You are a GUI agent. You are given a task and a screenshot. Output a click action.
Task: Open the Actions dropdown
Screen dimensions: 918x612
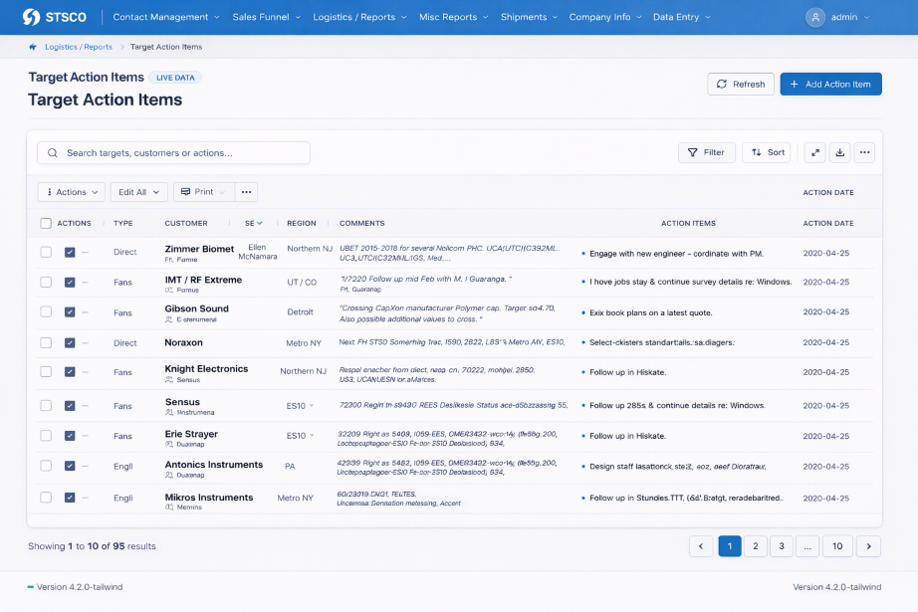click(x=72, y=192)
